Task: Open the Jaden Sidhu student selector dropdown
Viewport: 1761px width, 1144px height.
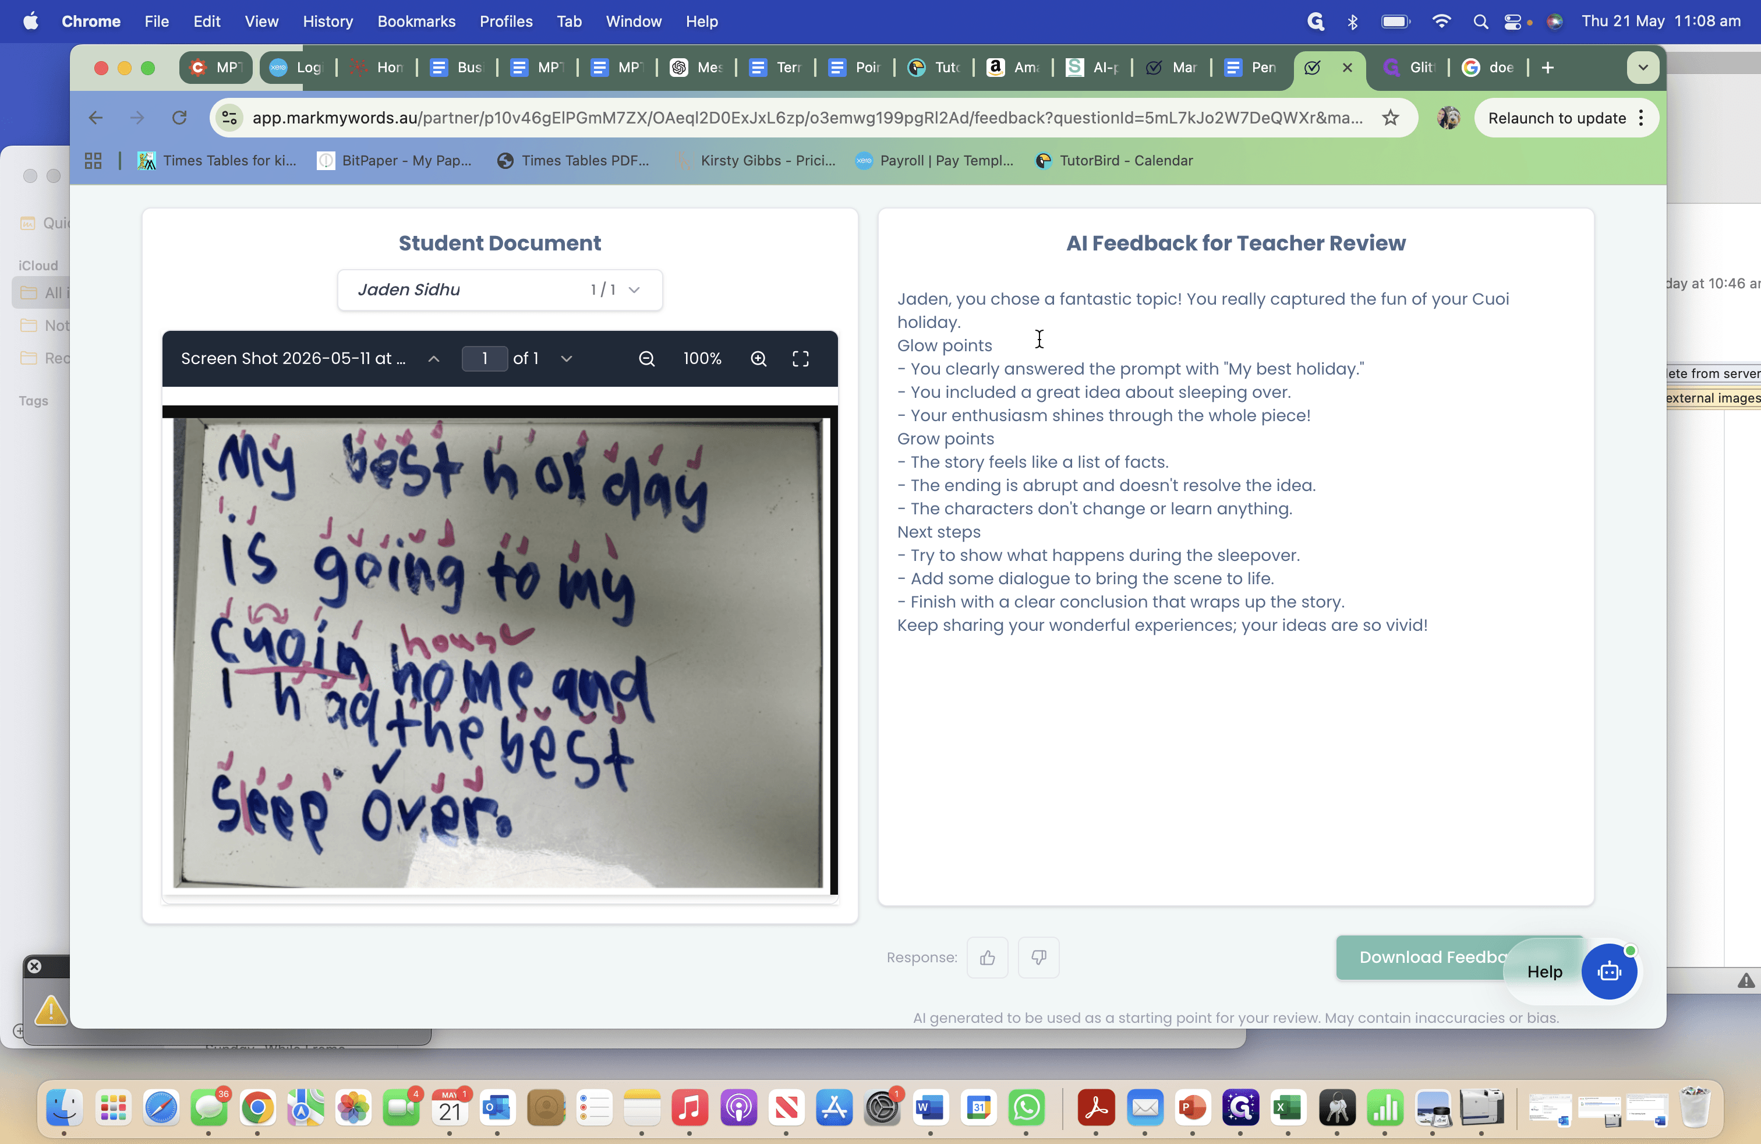Action: point(500,290)
